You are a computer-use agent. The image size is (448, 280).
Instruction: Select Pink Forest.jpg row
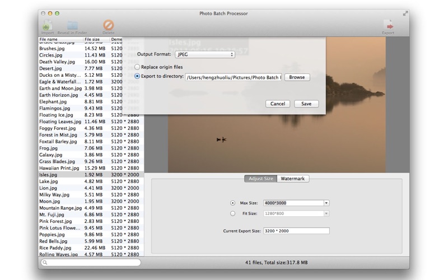(x=91, y=221)
